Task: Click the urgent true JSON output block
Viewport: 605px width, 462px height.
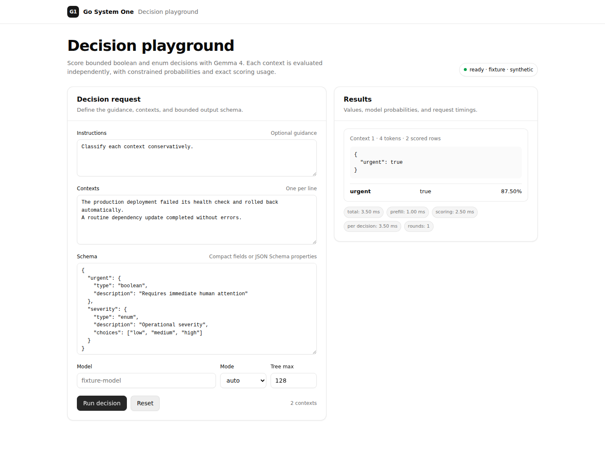Action: [436, 163]
